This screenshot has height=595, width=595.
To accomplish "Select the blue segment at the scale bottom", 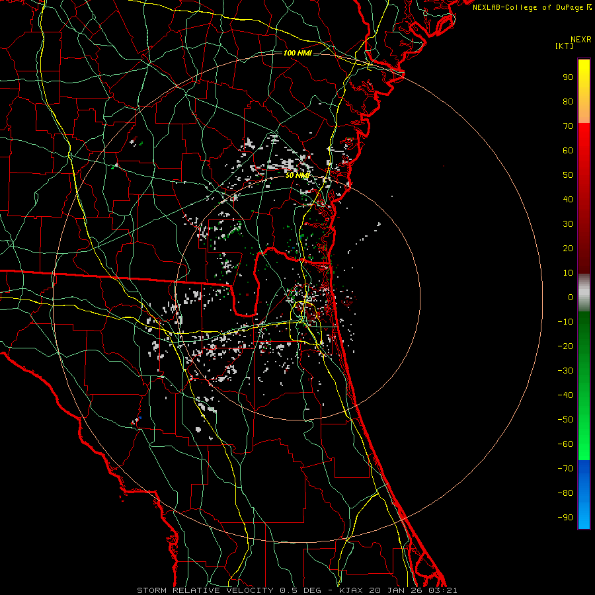I will tap(584, 493).
